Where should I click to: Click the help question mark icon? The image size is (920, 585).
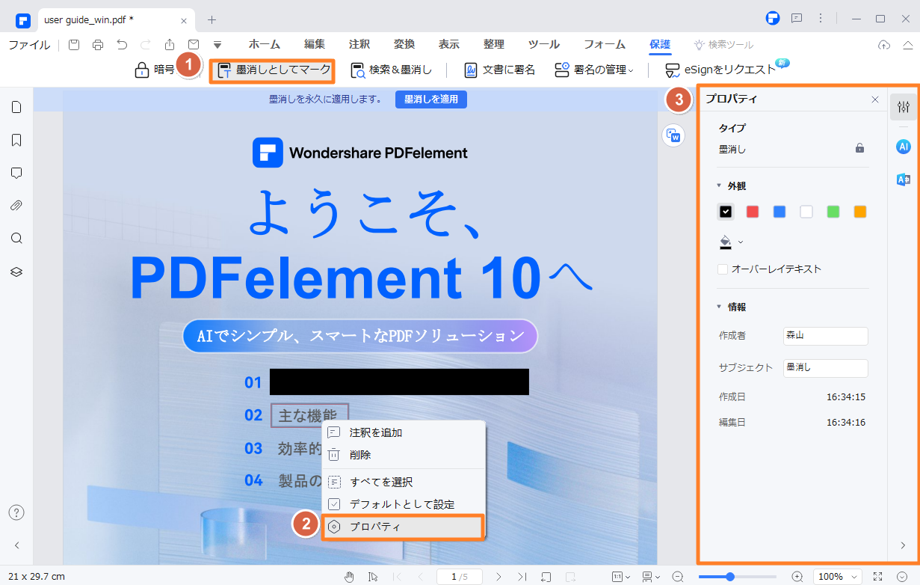[x=16, y=512]
